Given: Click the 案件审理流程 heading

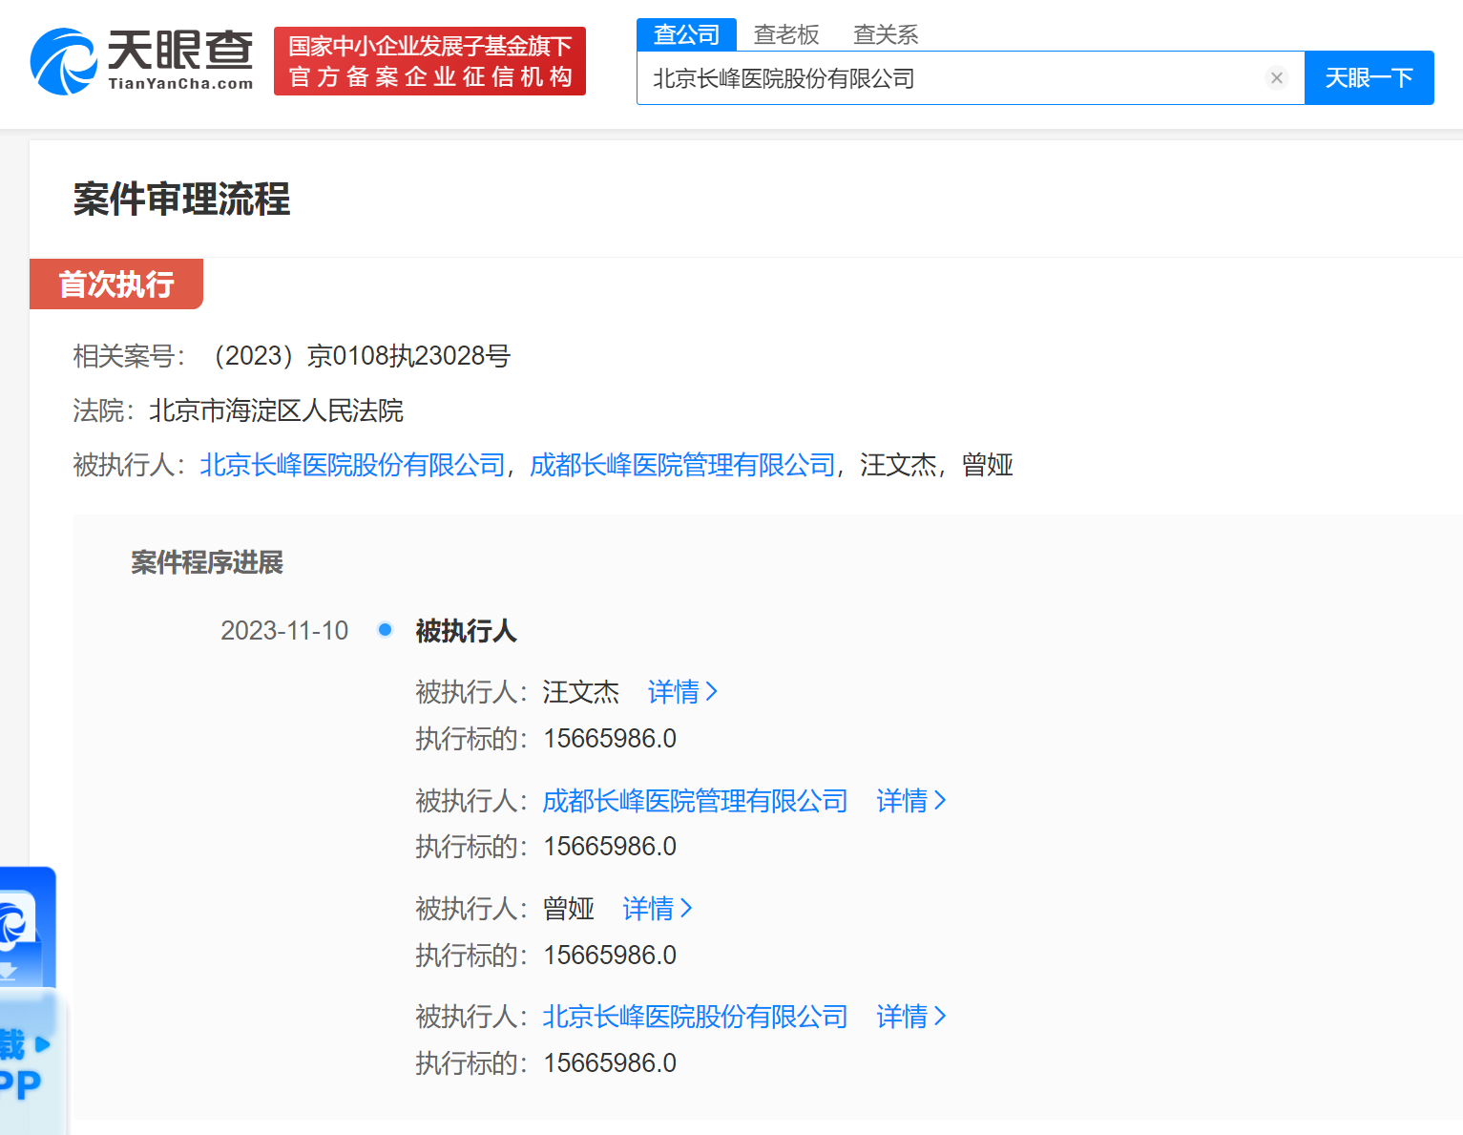Looking at the screenshot, I should 181,200.
